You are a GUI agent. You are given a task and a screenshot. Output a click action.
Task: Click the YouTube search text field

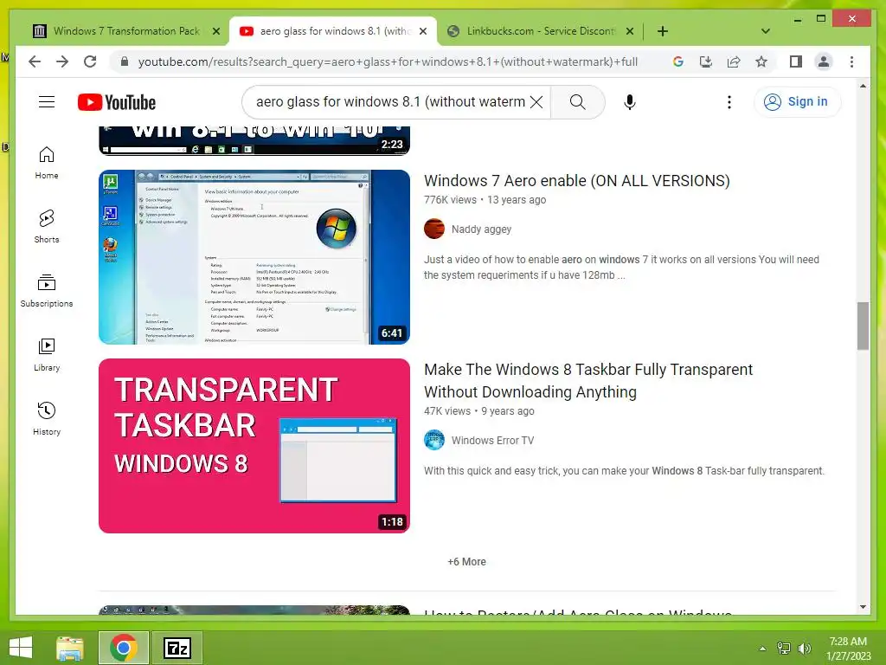pos(390,102)
